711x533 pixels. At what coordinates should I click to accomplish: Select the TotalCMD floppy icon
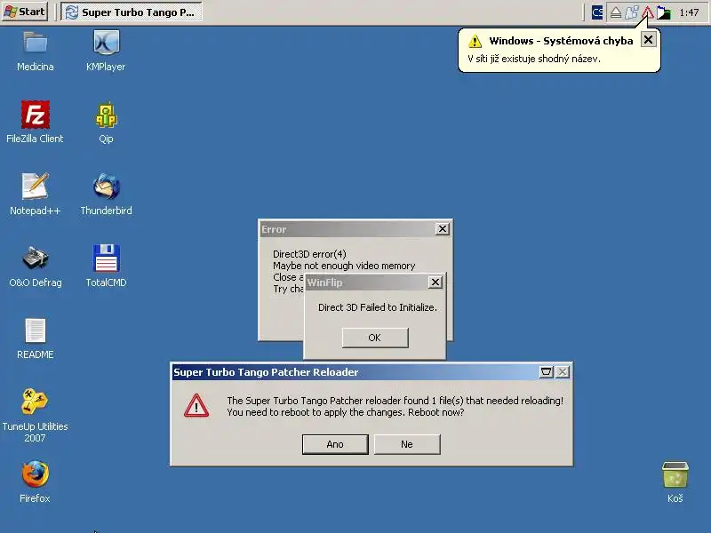pos(106,259)
